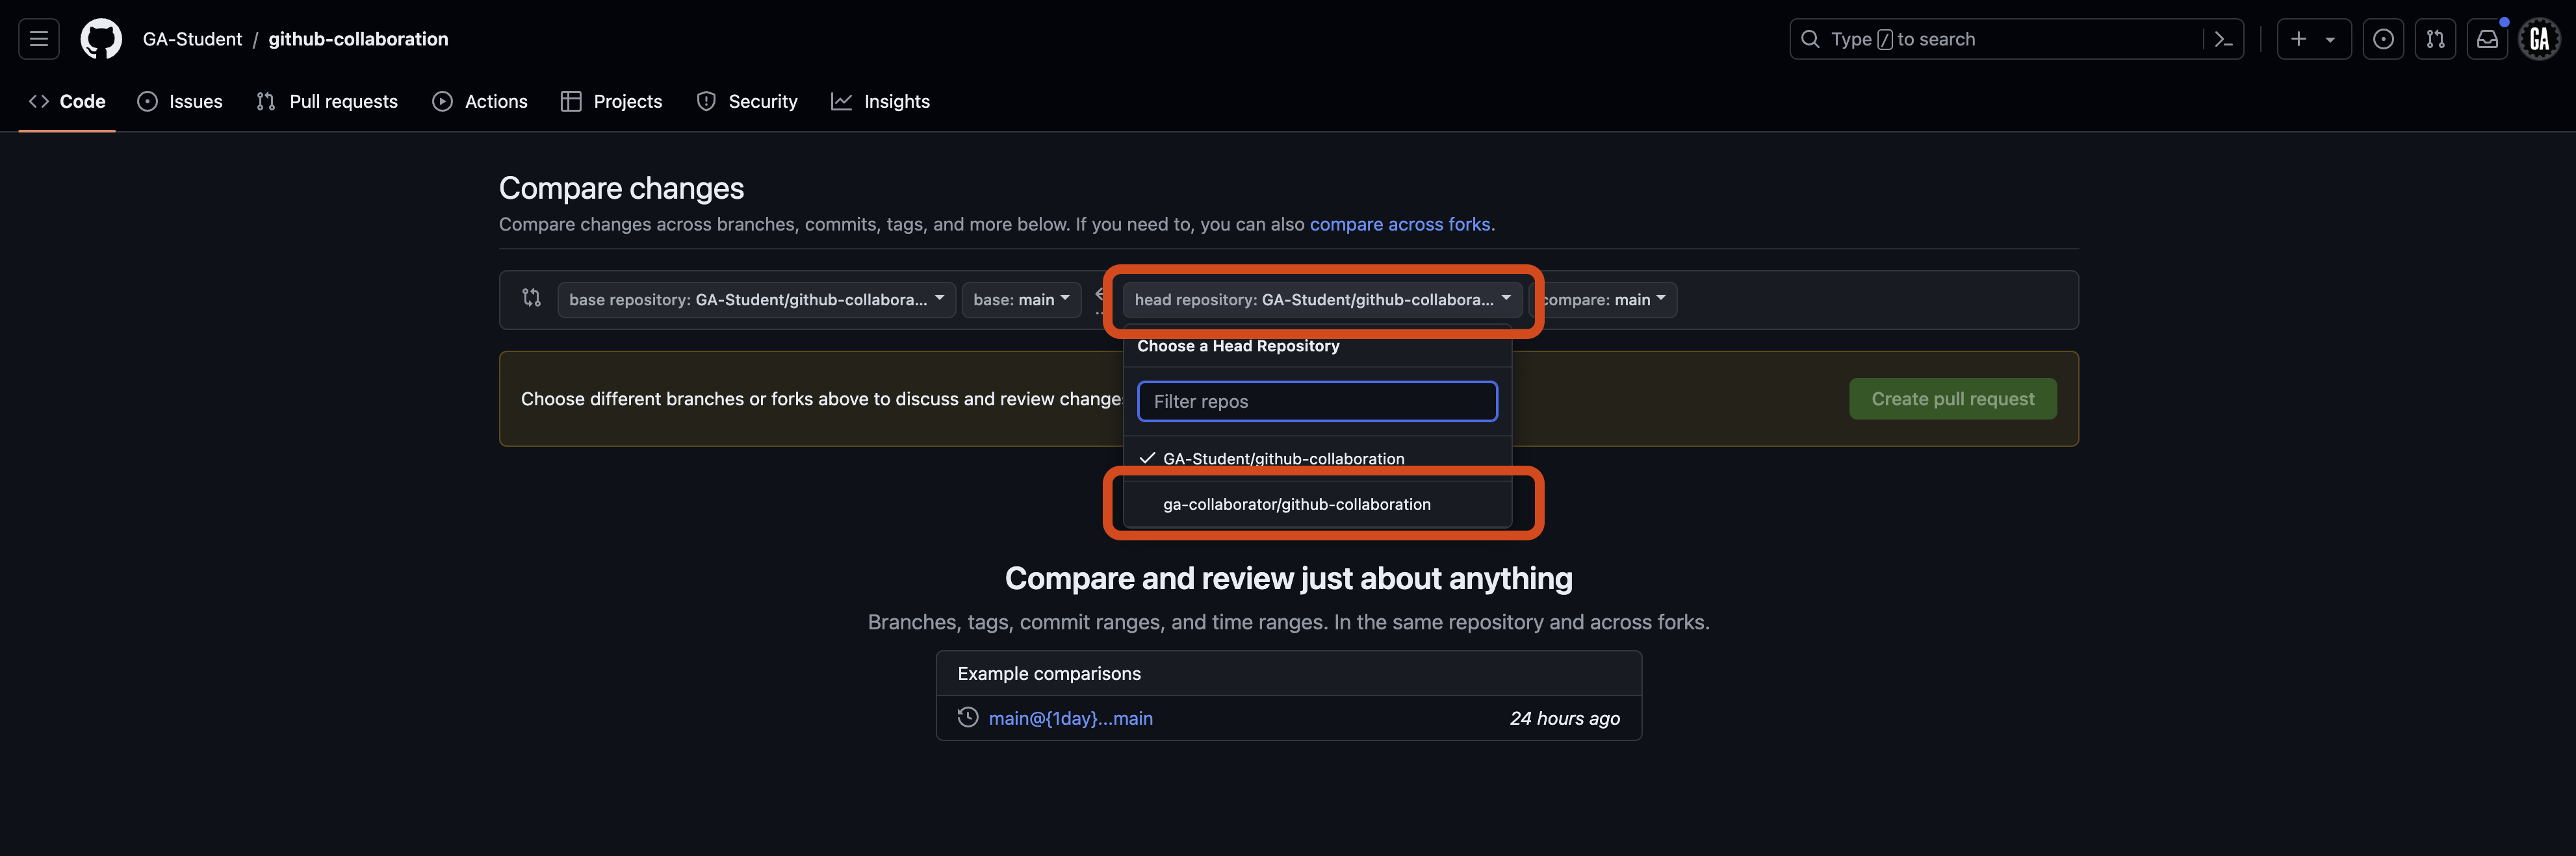Image resolution: width=2576 pixels, height=856 pixels.
Task: Click your GA profile avatar
Action: click(2539, 38)
